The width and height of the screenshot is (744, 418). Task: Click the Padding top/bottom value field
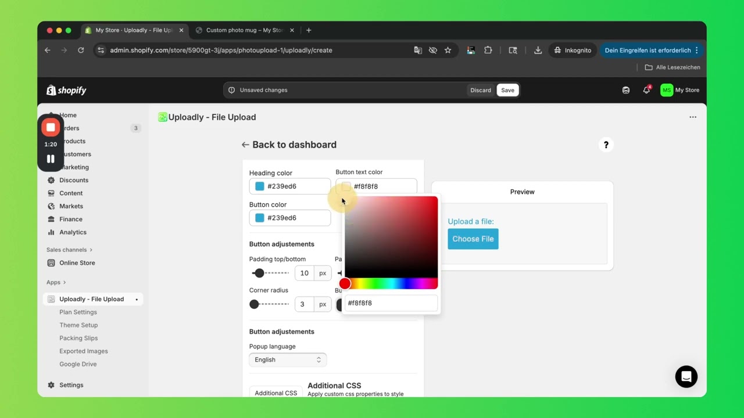(305, 273)
